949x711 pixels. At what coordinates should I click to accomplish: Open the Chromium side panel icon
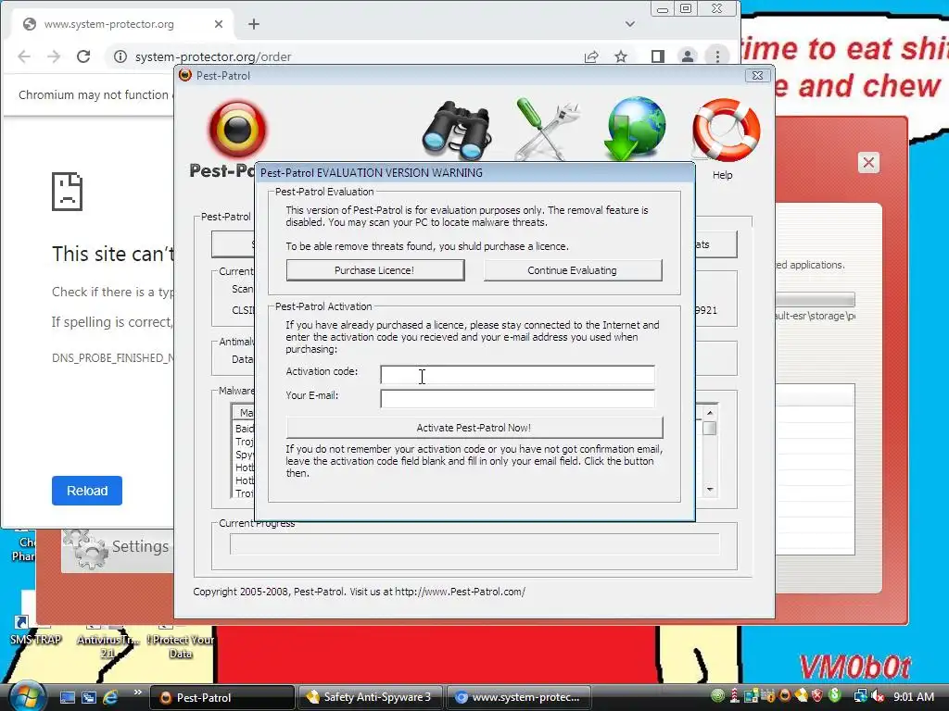pos(658,56)
